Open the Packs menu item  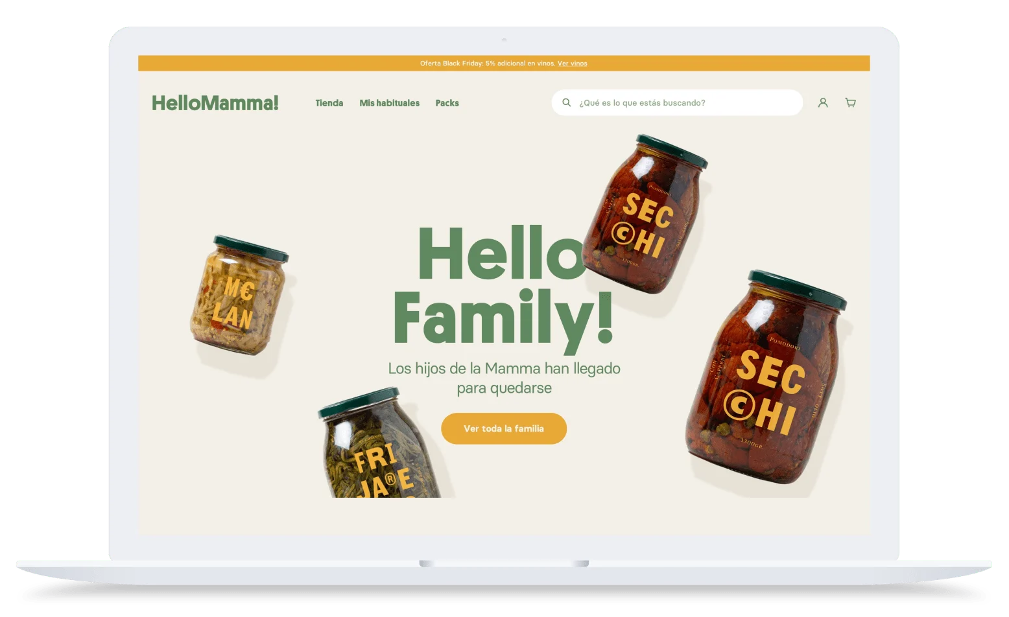447,103
